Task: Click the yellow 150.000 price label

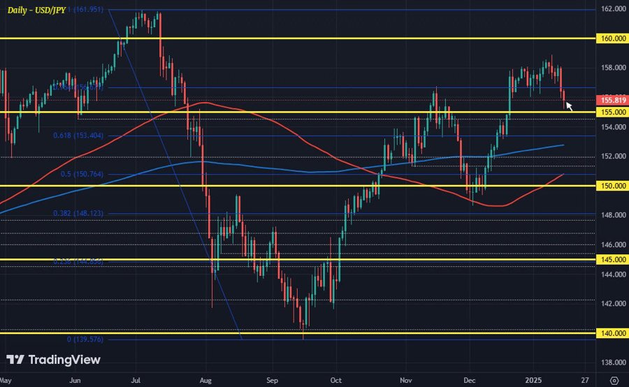Action: (612, 186)
